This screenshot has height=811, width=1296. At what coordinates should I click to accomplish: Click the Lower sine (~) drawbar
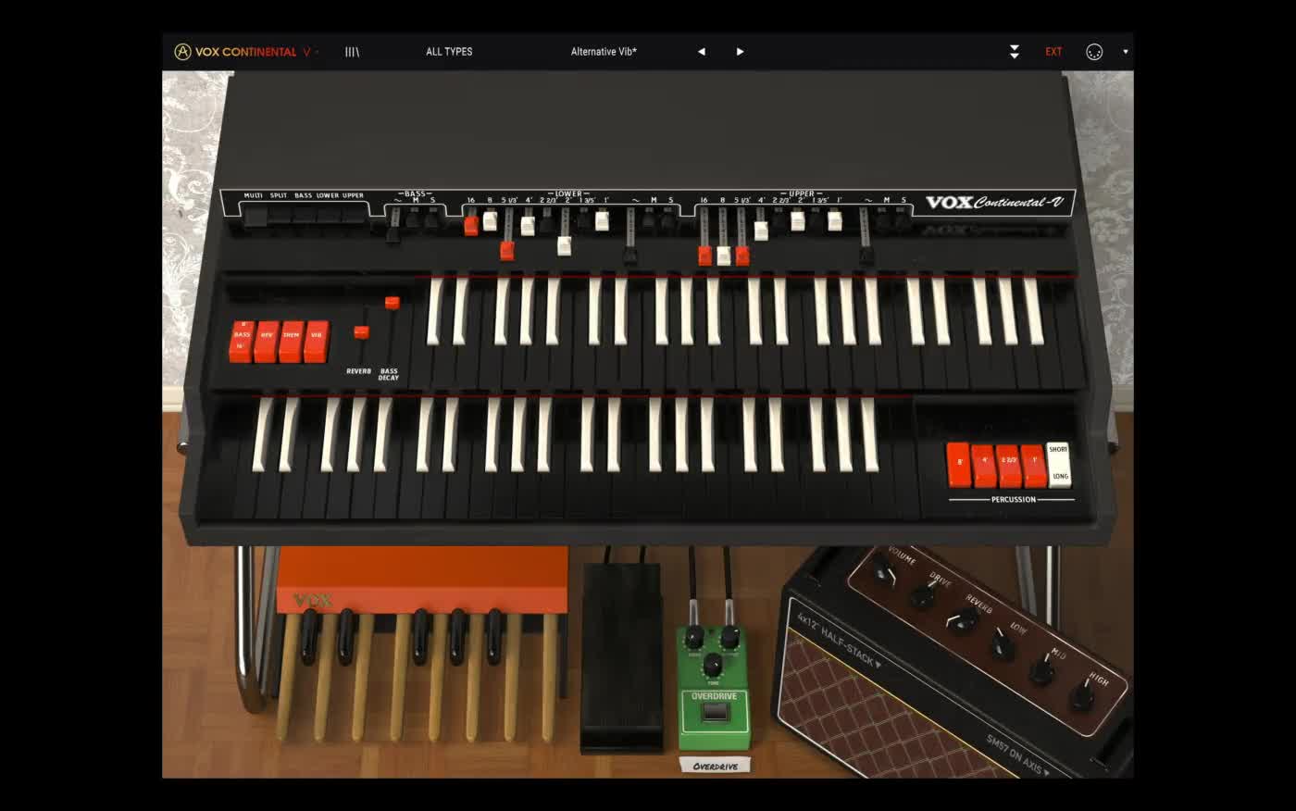(630, 254)
